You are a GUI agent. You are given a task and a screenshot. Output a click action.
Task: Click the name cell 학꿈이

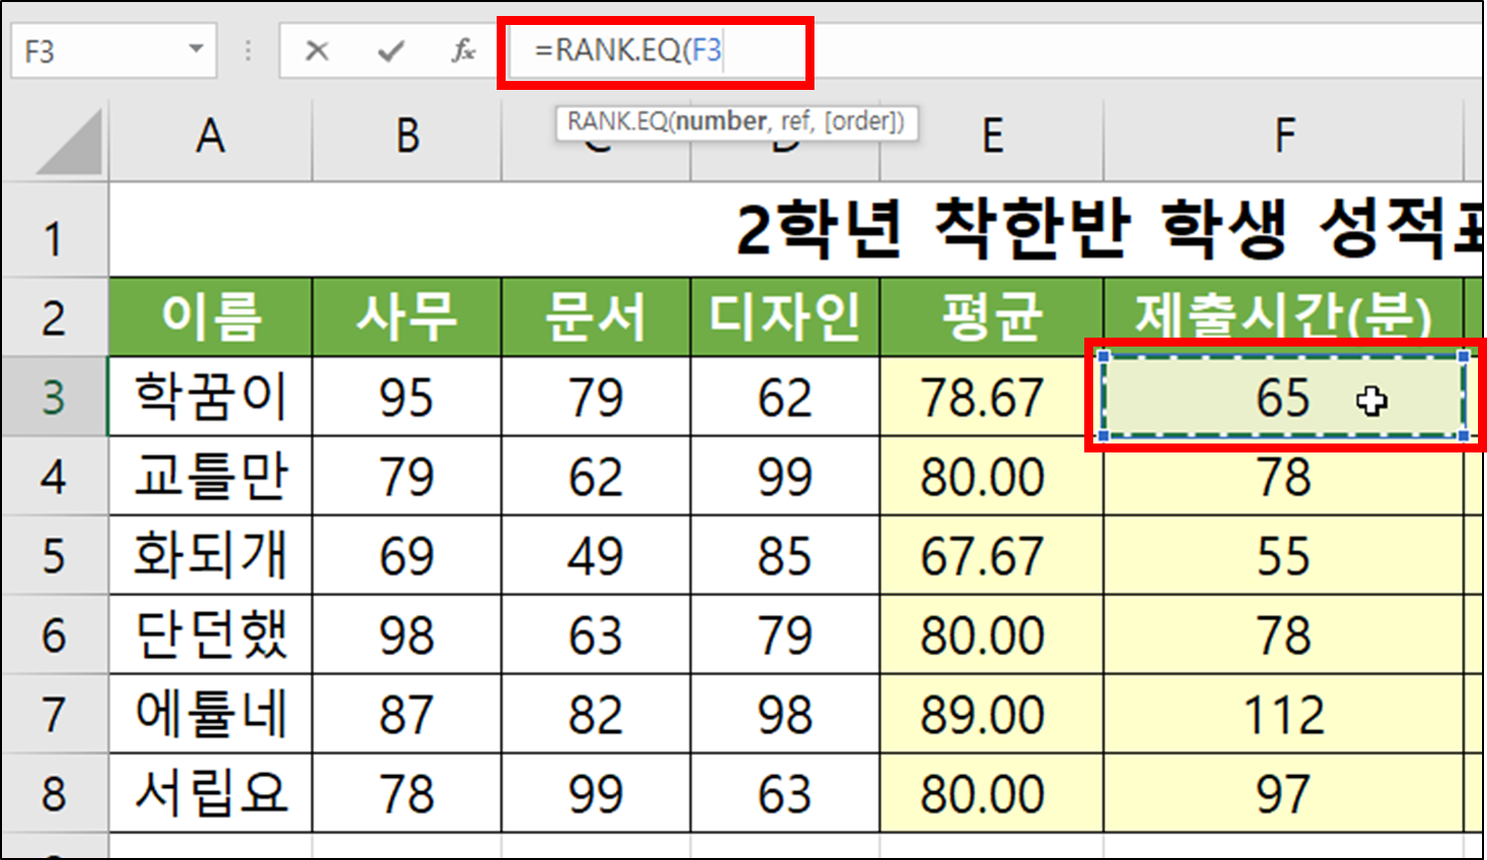[210, 397]
